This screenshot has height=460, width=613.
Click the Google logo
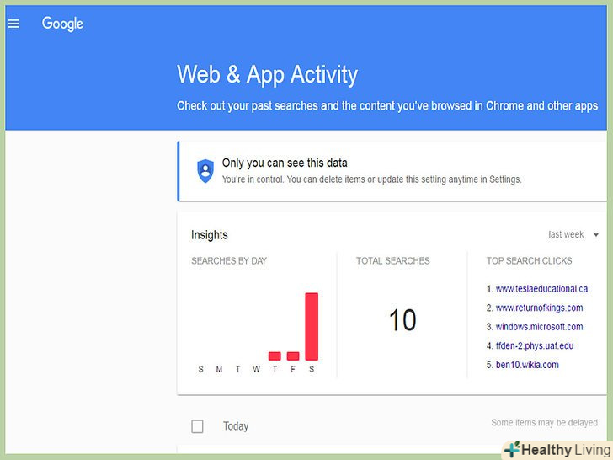pyautogui.click(x=62, y=24)
